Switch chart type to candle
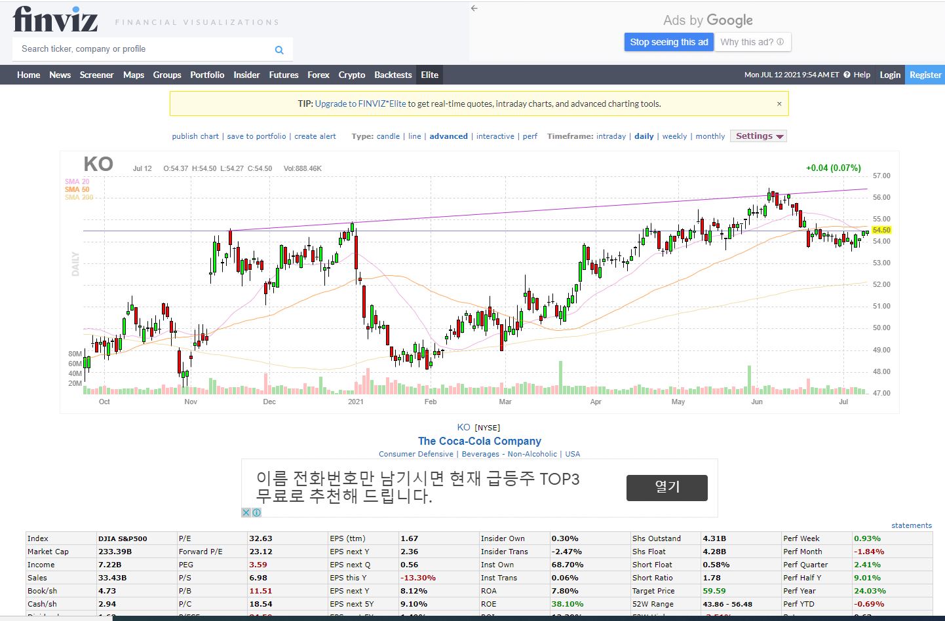 pyautogui.click(x=388, y=136)
